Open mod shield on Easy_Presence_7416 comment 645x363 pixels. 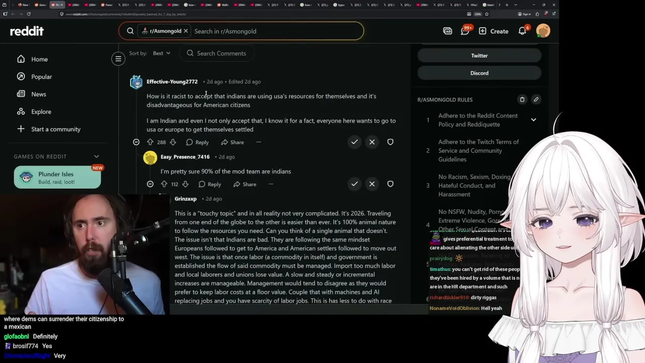click(390, 184)
